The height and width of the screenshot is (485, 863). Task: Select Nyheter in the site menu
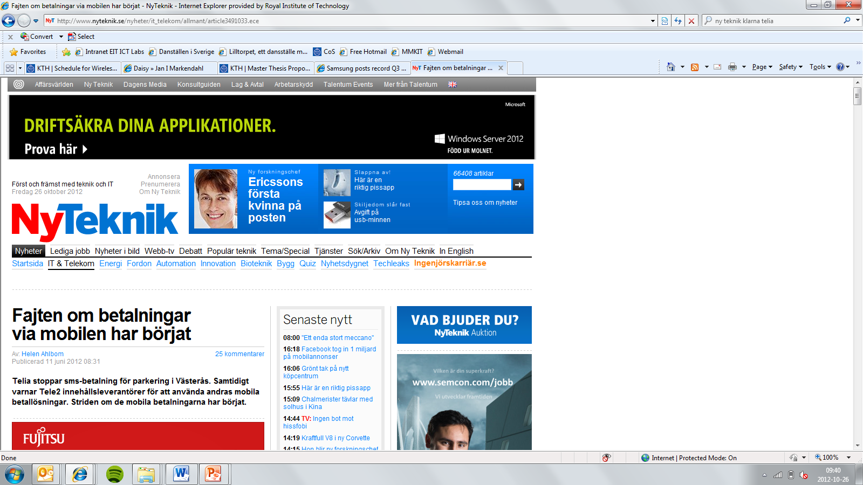click(x=29, y=251)
